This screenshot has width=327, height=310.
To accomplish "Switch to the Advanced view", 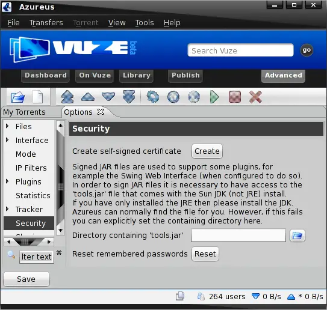I will point(283,76).
